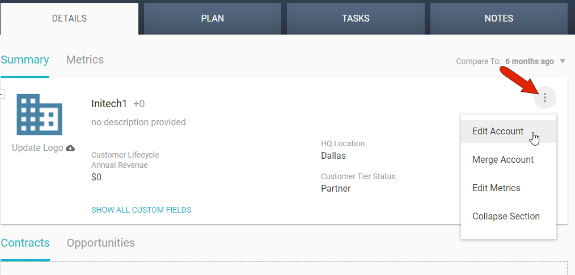Viewport: 575px width, 275px height.
Task: Click the Update Logo link
Action: click(x=38, y=148)
